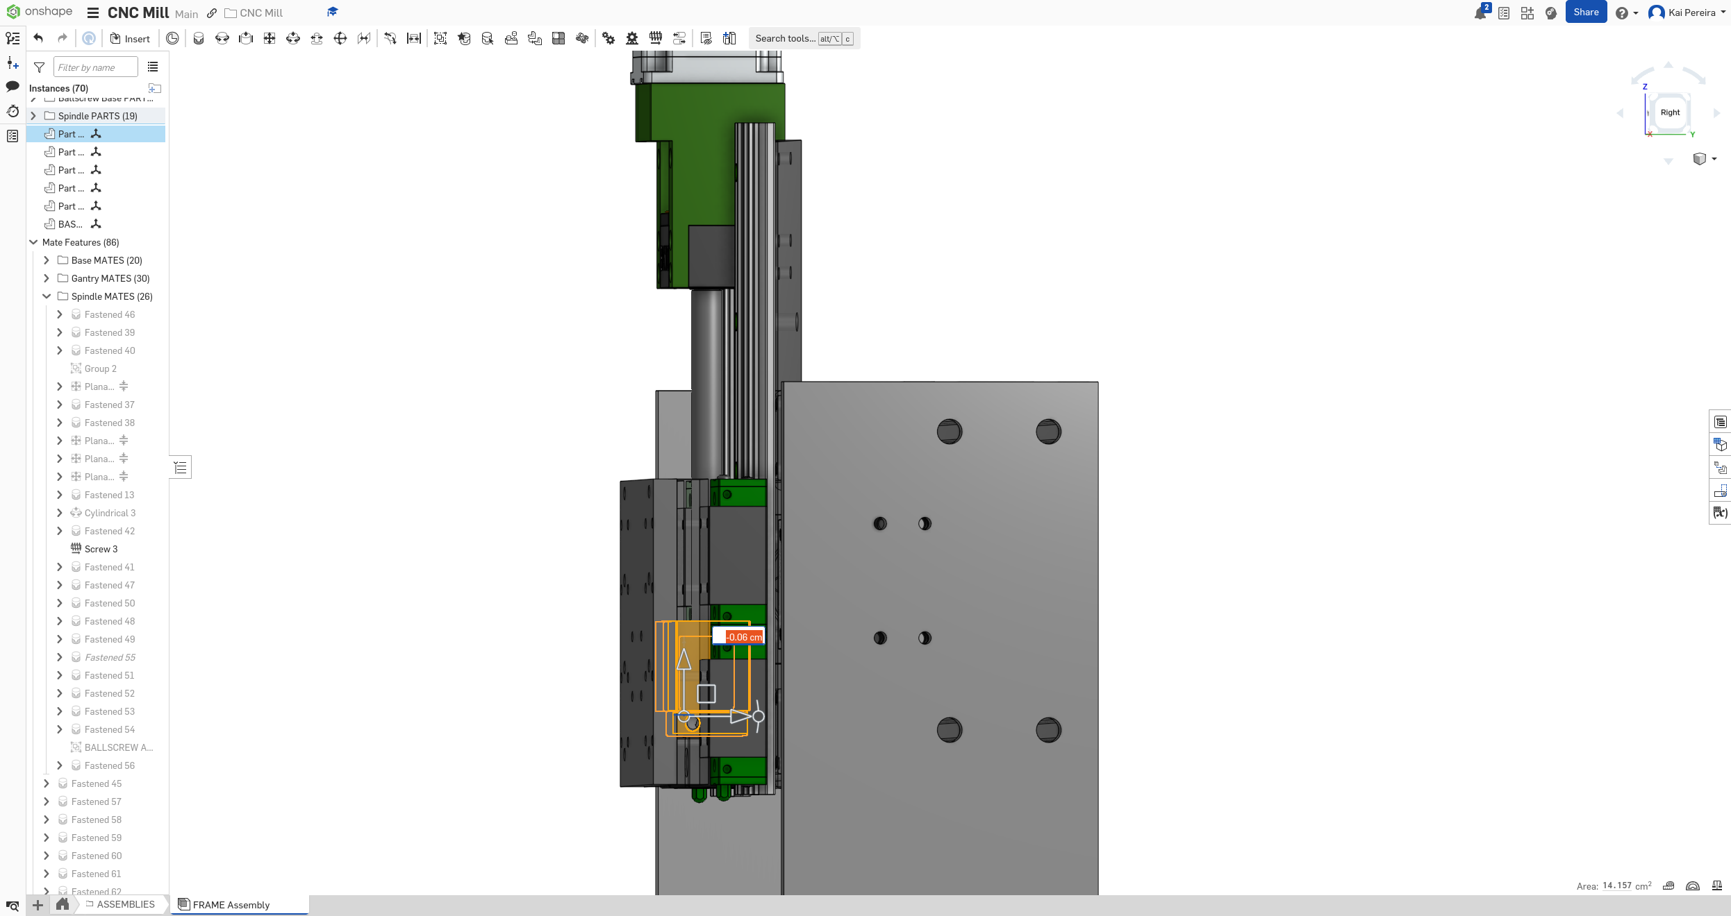Open the document hamburger menu
1731x916 pixels.
tap(92, 12)
